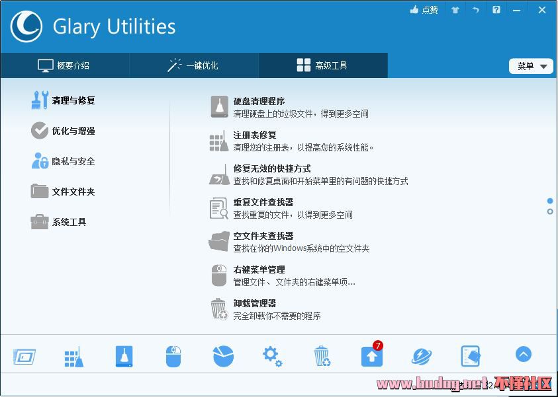Screen dimensions: 558x397
Task: Click bottom toolbar trash uninstaller icon
Action: (322, 356)
